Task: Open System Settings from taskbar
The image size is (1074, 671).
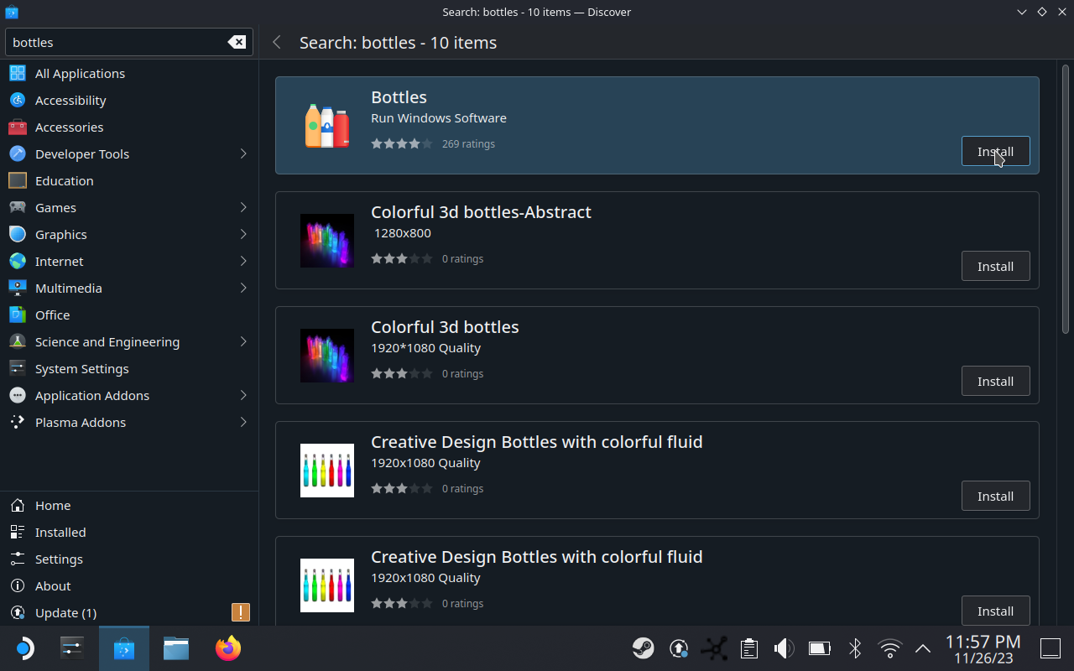Action: point(72,648)
